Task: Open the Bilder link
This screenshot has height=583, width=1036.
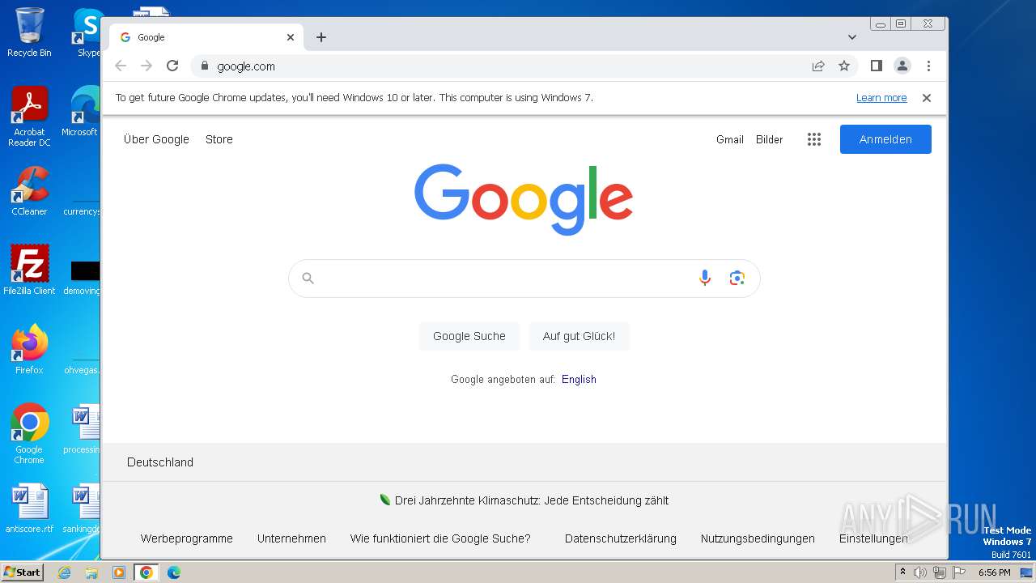Action: click(x=770, y=139)
